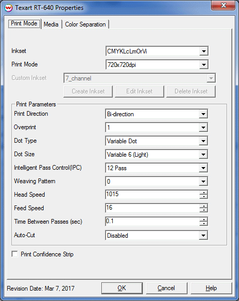Close the Texart RT-640 Properties window
This screenshot has height=301, width=239.
(x=223, y=5)
